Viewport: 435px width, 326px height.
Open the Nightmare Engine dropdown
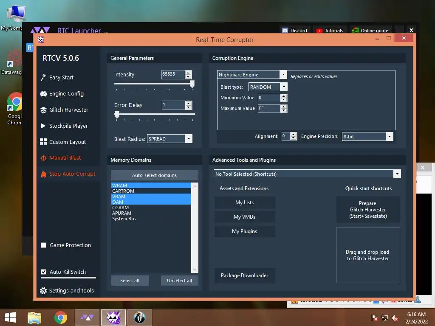coord(283,74)
